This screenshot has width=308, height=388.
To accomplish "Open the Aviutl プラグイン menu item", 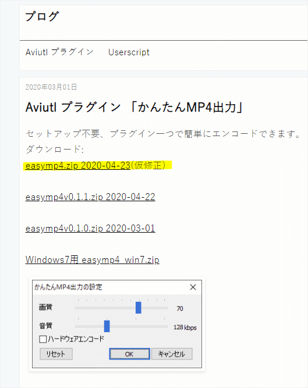I will [59, 52].
